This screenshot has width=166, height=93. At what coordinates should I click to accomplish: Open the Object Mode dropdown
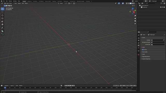pyautogui.click(x=9, y=3)
